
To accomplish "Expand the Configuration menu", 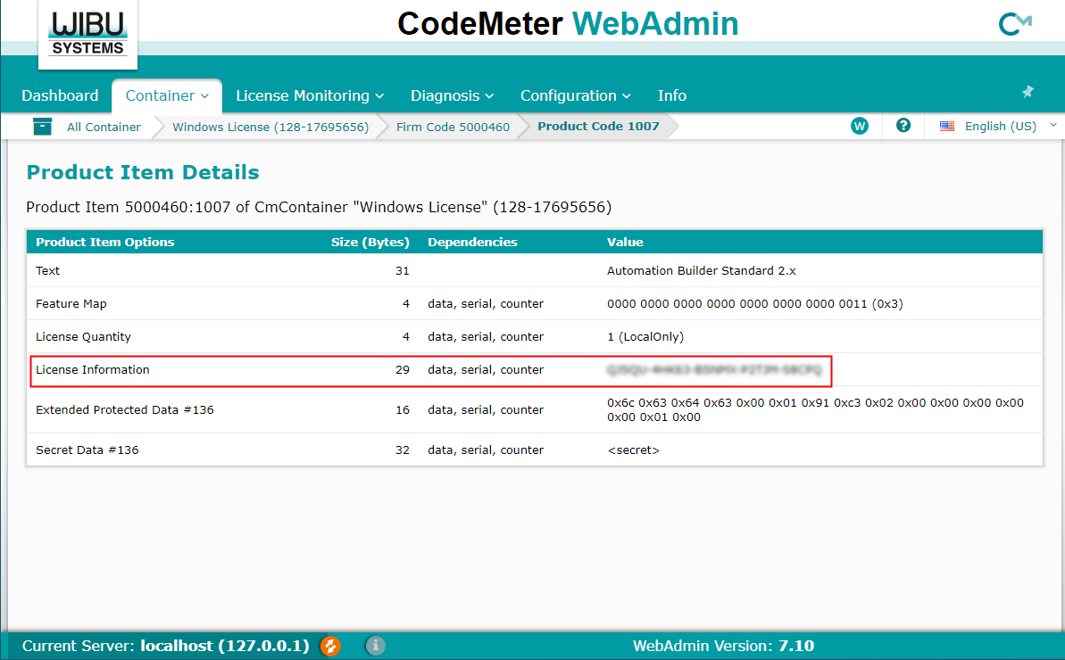I will pyautogui.click(x=575, y=95).
